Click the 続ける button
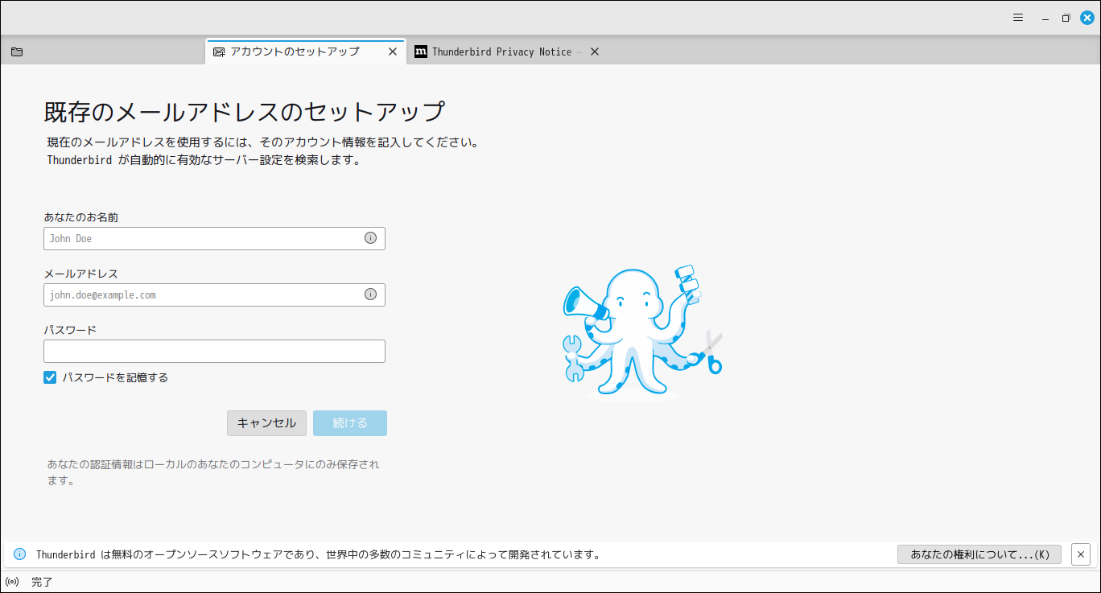Image resolution: width=1101 pixels, height=593 pixels. pos(349,422)
